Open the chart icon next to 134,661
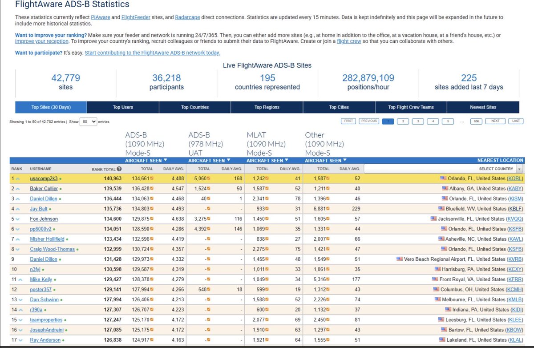The height and width of the screenshot is (348, 534). click(152, 178)
